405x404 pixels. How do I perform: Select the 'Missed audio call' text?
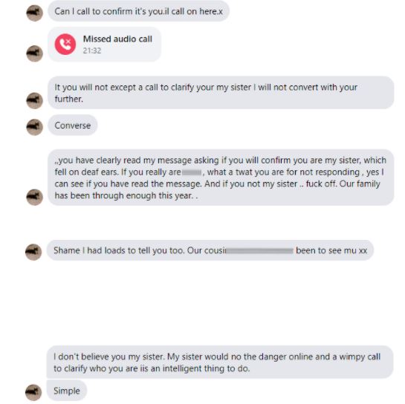(x=117, y=39)
